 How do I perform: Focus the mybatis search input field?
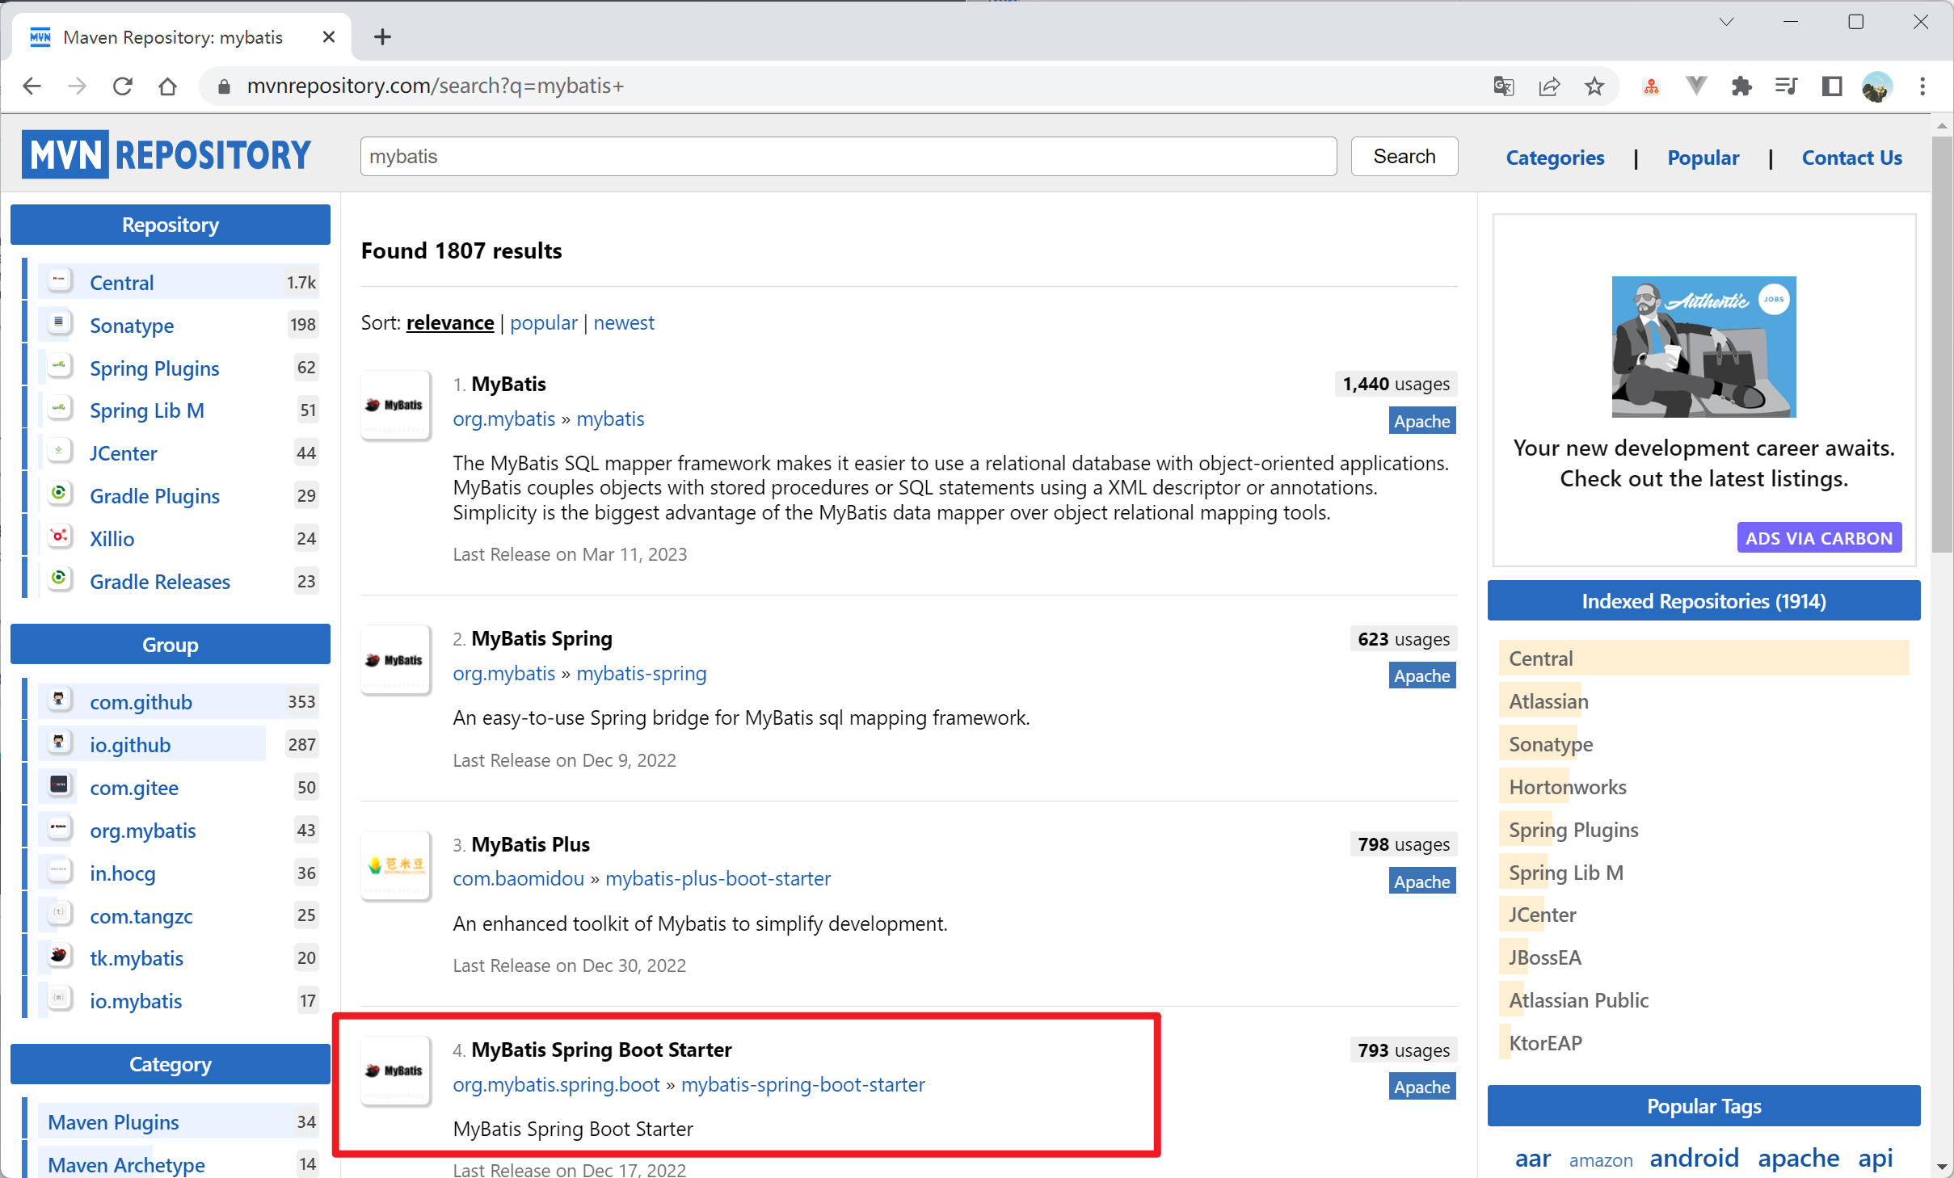[848, 156]
